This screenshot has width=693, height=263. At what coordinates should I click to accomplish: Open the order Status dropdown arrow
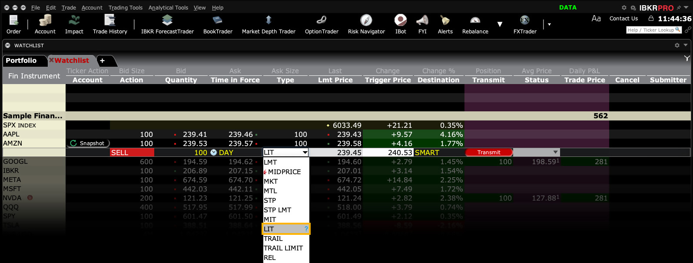(x=555, y=153)
